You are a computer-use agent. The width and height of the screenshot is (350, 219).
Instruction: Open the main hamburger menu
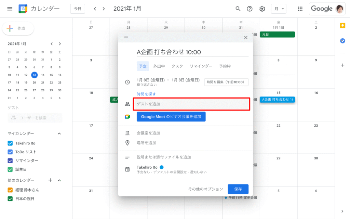pyautogui.click(x=10, y=9)
